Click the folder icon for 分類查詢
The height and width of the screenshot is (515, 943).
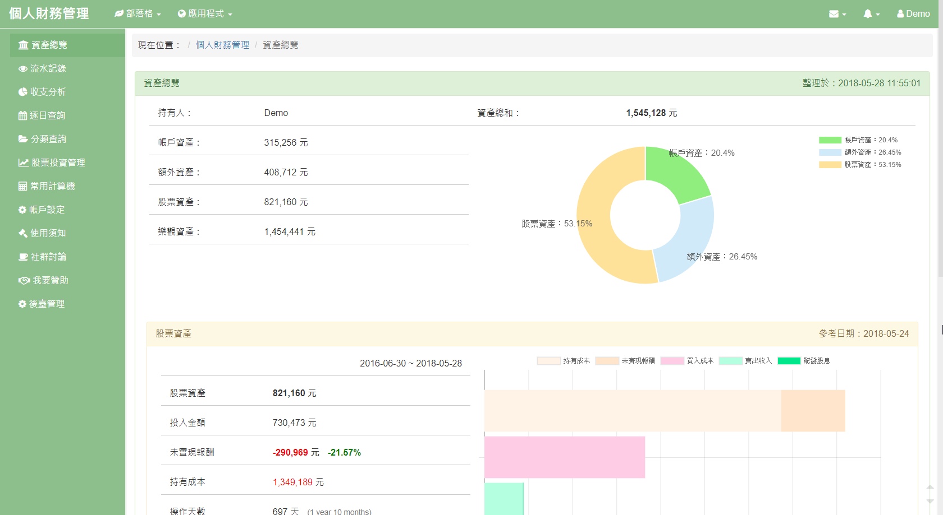tap(23, 139)
